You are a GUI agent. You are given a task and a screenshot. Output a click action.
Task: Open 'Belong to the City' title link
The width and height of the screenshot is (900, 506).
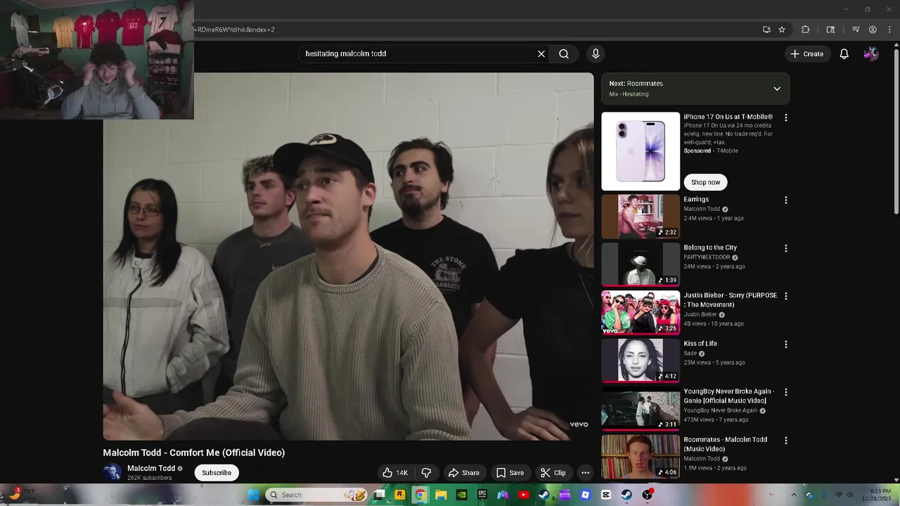point(710,247)
